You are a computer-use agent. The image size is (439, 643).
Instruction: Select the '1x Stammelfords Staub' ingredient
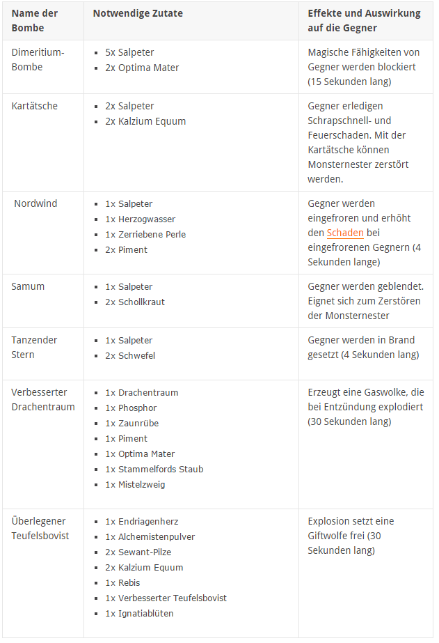(154, 469)
